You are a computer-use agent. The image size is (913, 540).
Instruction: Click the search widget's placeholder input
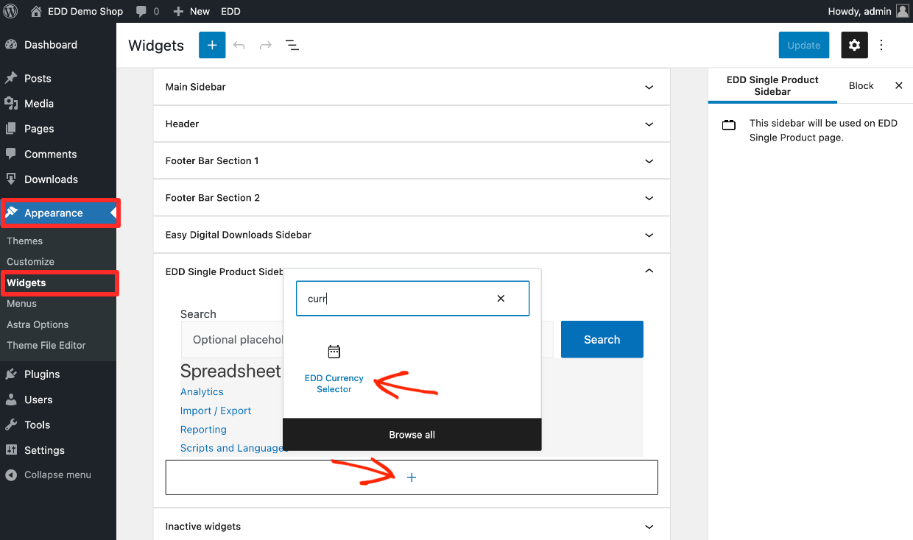pyautogui.click(x=367, y=339)
